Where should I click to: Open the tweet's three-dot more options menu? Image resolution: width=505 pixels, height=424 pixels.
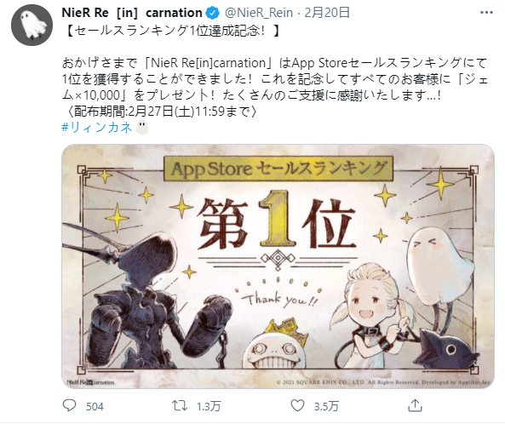(486, 13)
